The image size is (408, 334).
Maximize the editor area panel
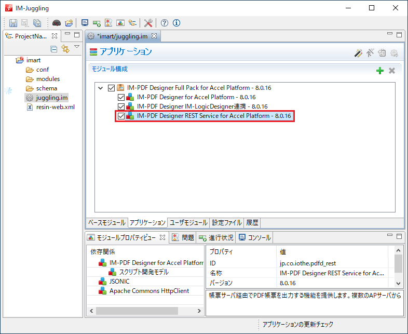[399, 35]
